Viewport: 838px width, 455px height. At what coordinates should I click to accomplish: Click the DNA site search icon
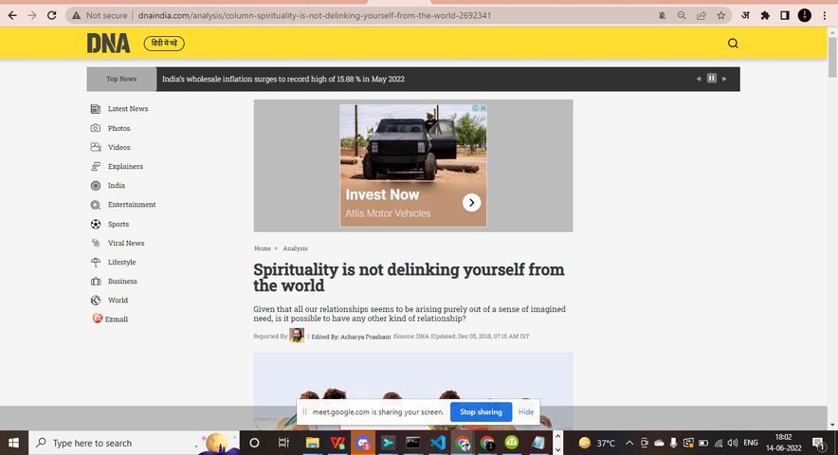[x=733, y=44]
